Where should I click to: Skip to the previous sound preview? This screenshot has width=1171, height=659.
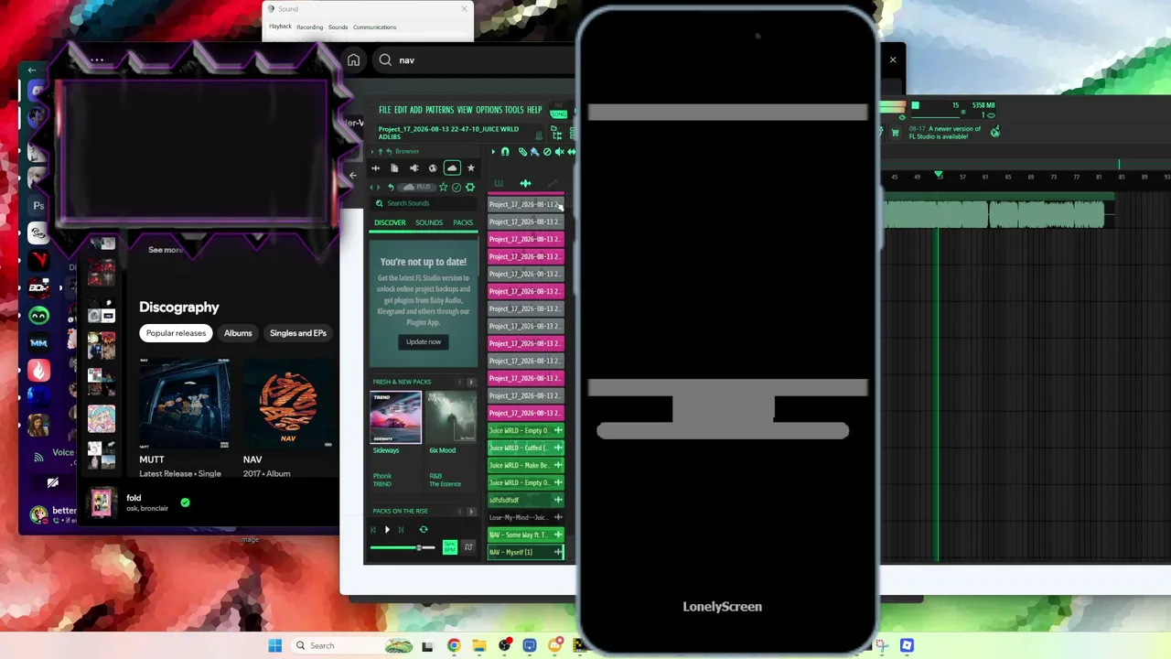pos(373,529)
